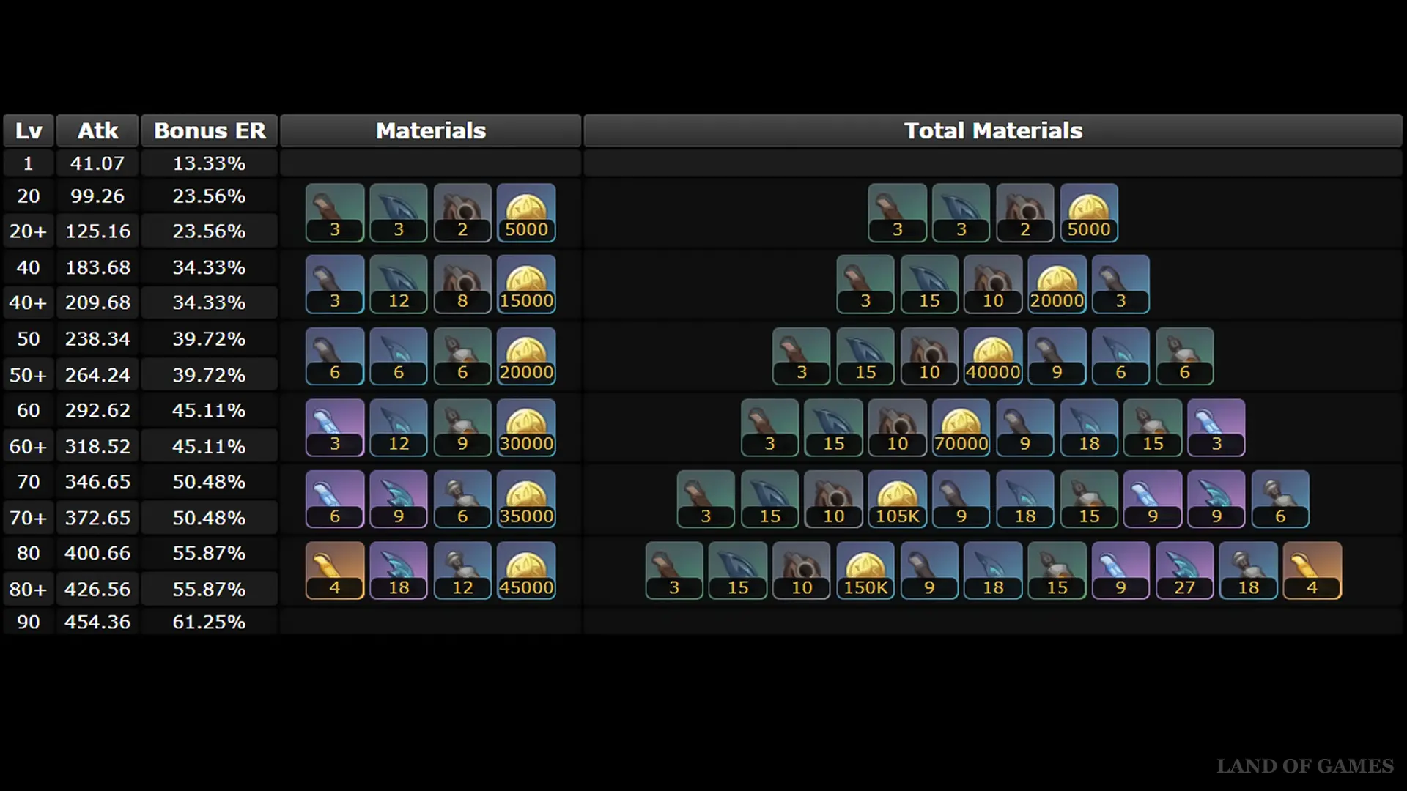Click the 20000 Mora icon in Total Materials
The image size is (1407, 791).
(x=1057, y=284)
